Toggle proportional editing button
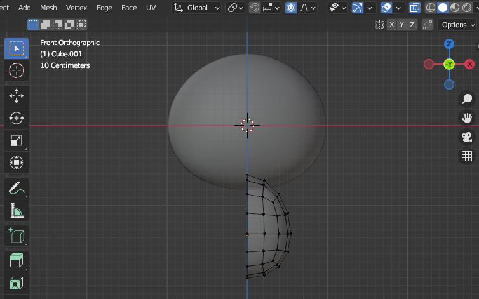The height and width of the screenshot is (299, 479). 291,8
